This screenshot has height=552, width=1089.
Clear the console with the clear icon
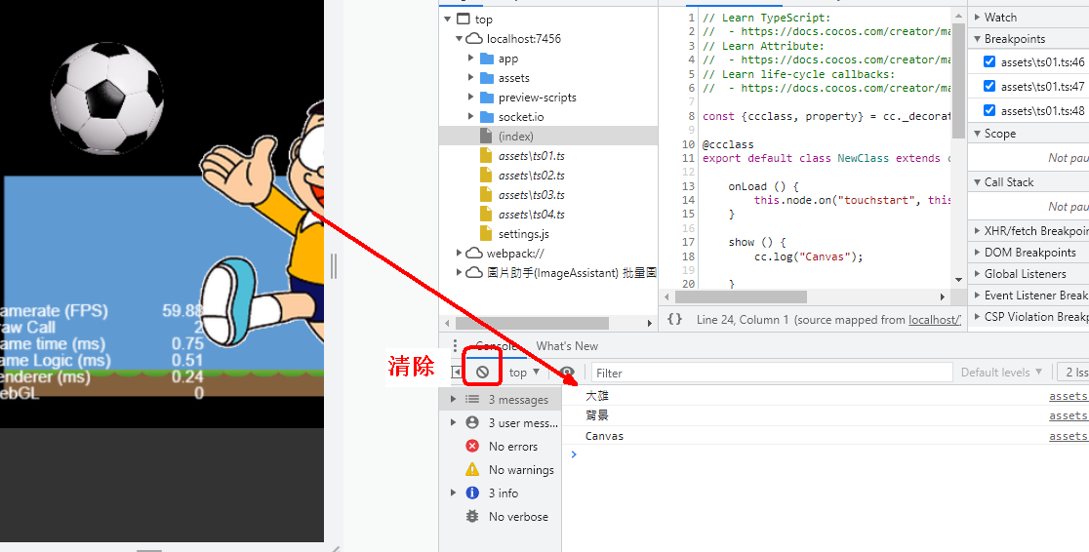tap(482, 373)
